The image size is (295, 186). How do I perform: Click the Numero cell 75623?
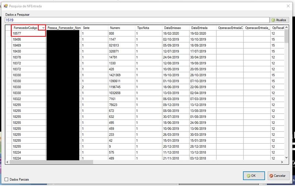[122, 105]
